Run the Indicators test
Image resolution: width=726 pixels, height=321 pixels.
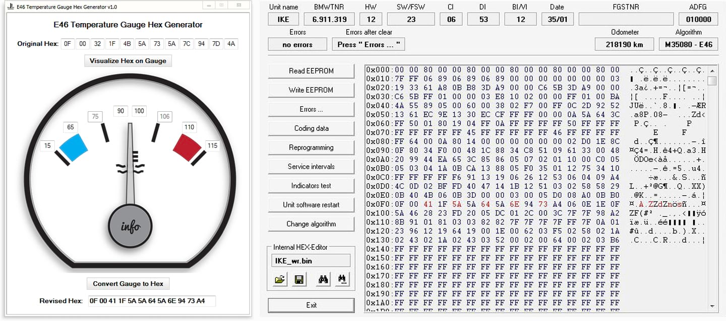point(311,185)
